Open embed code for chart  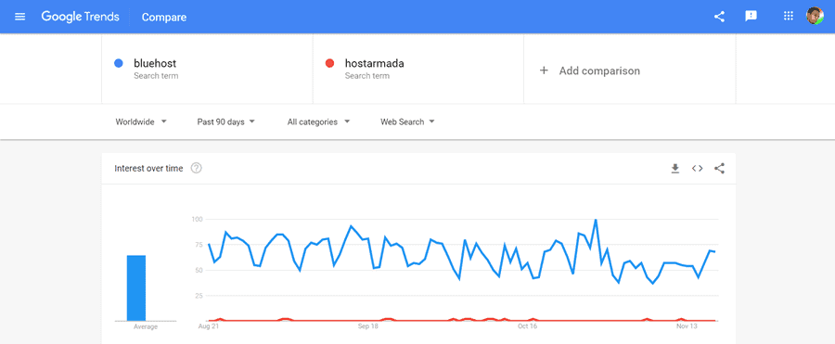[x=697, y=168]
